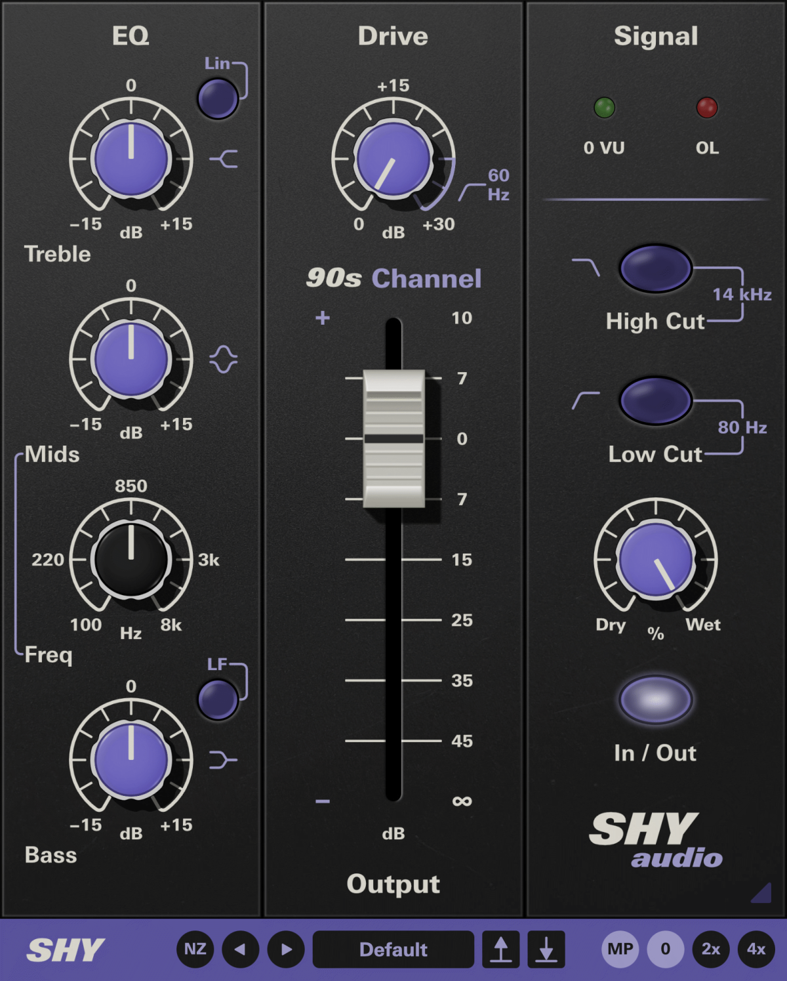Image resolution: width=787 pixels, height=981 pixels.
Task: Click the Output label
Action: pyautogui.click(x=393, y=884)
